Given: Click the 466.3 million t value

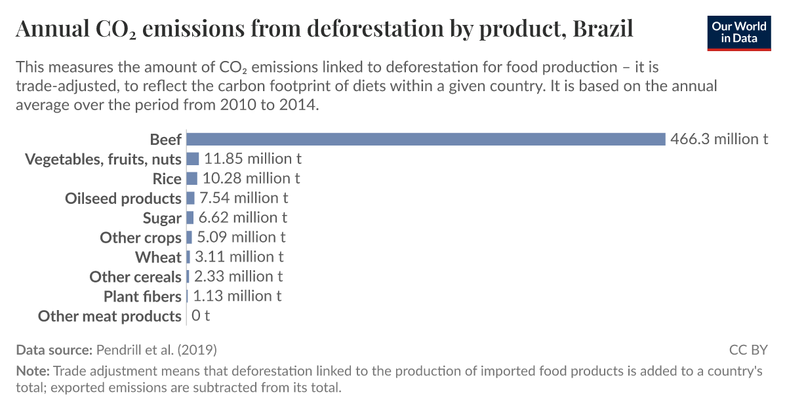Looking at the screenshot, I should click(719, 139).
